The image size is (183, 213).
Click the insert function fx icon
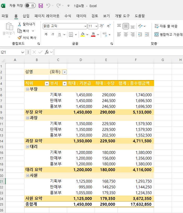click(47, 52)
